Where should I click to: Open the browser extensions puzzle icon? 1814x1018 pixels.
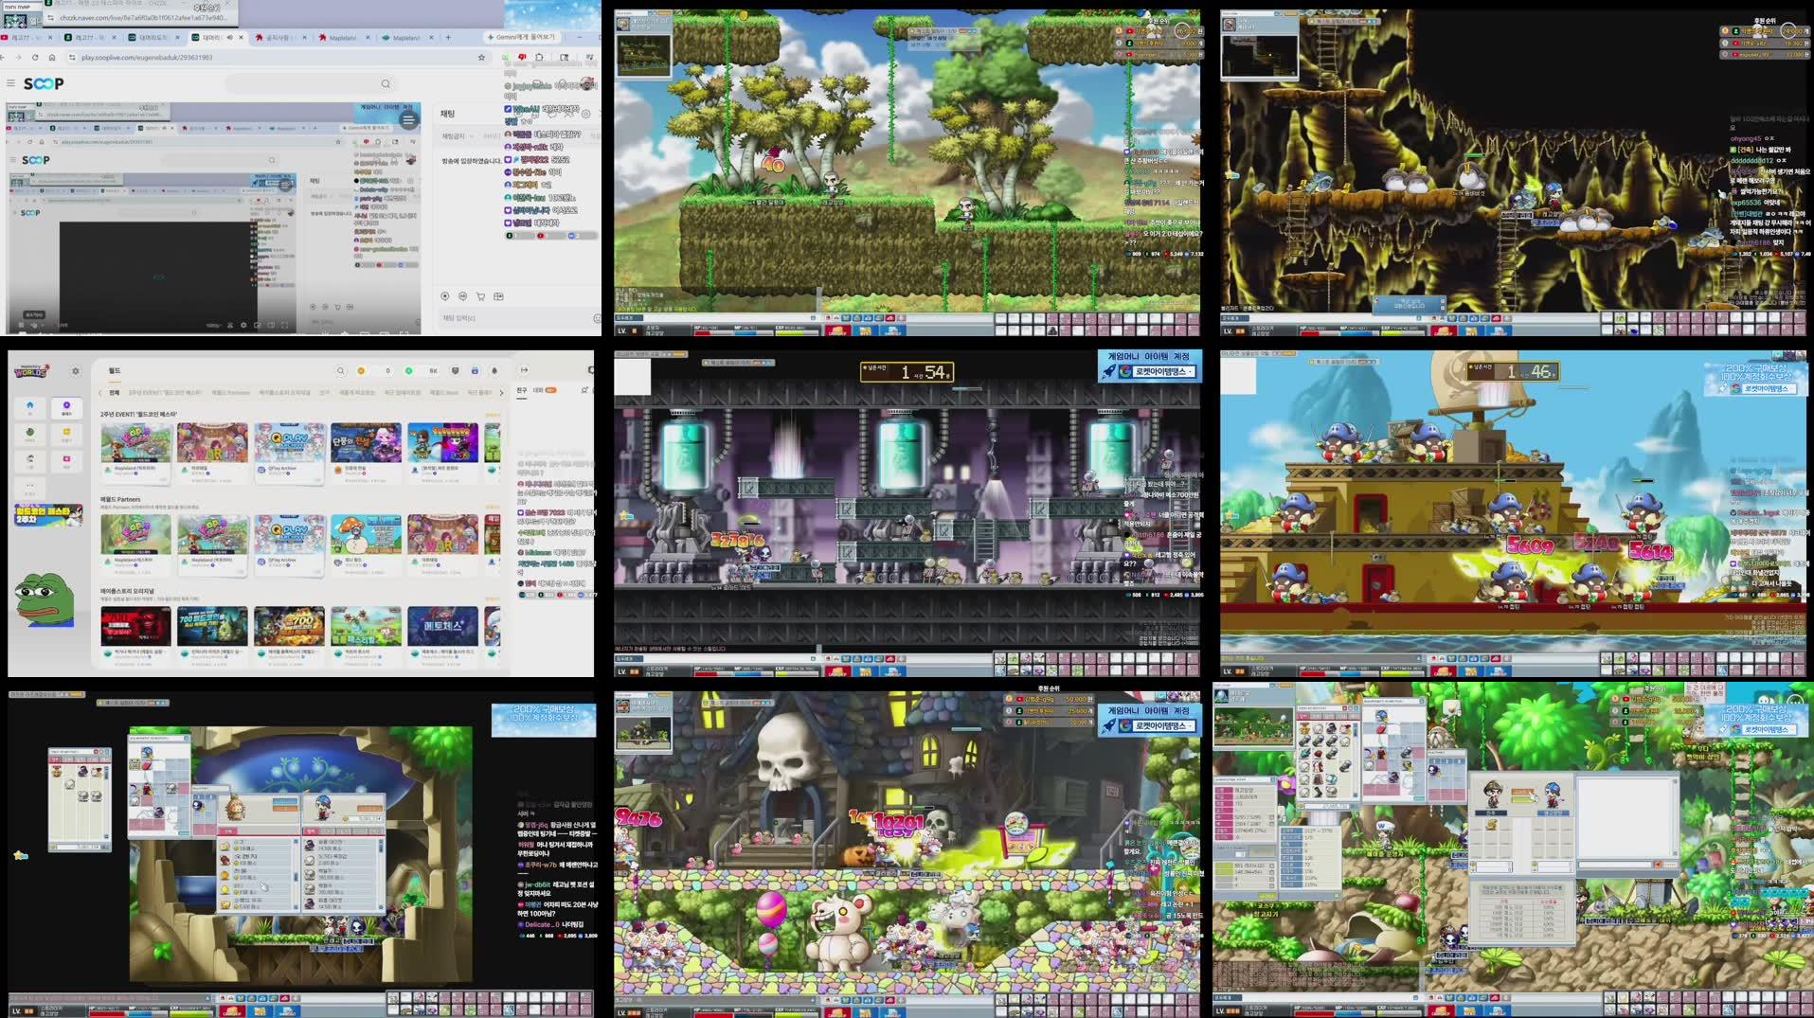point(540,57)
